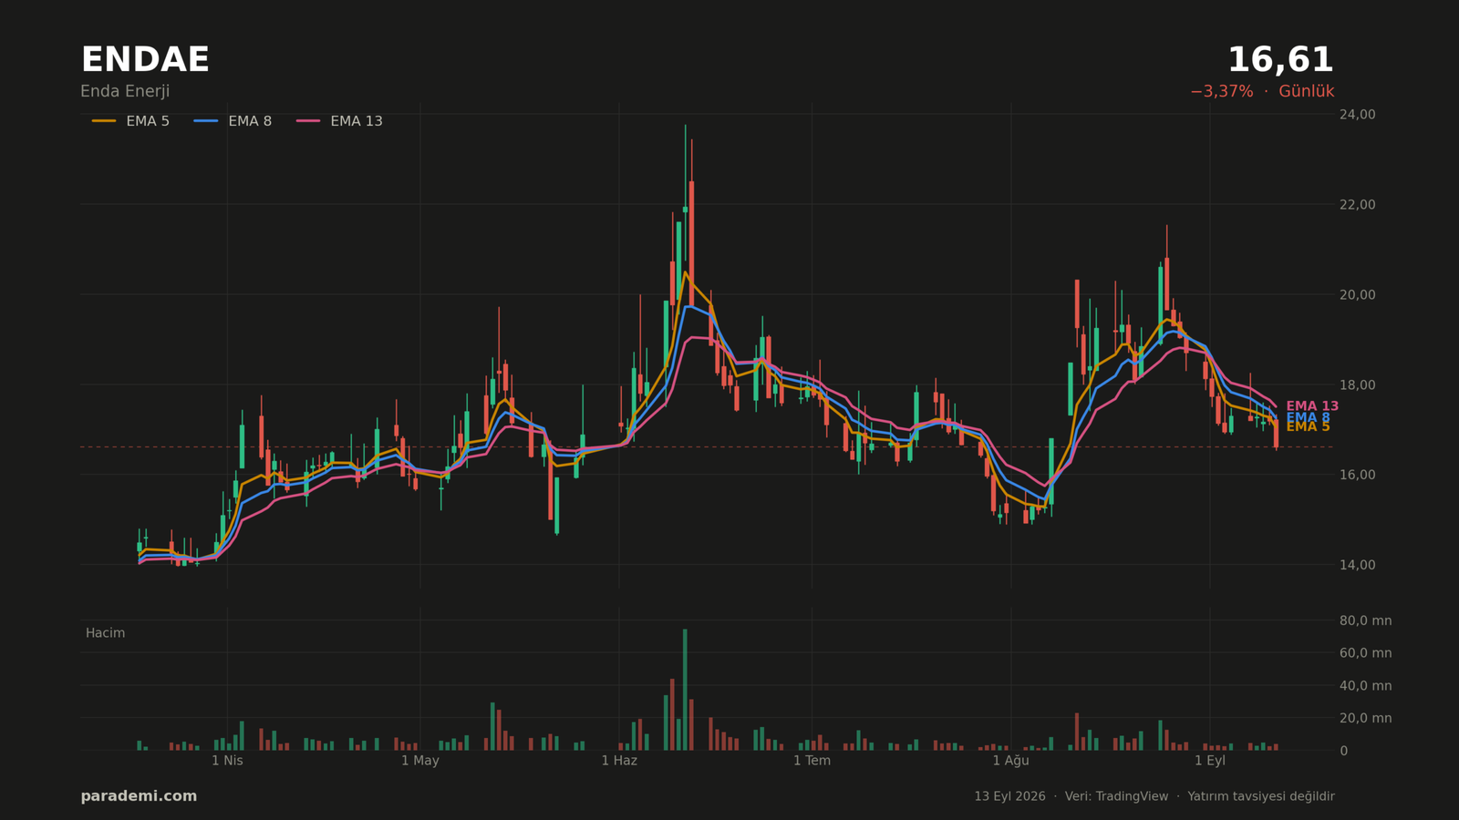Click the 1 Eyl date label
The image size is (1459, 820).
[x=1210, y=761]
